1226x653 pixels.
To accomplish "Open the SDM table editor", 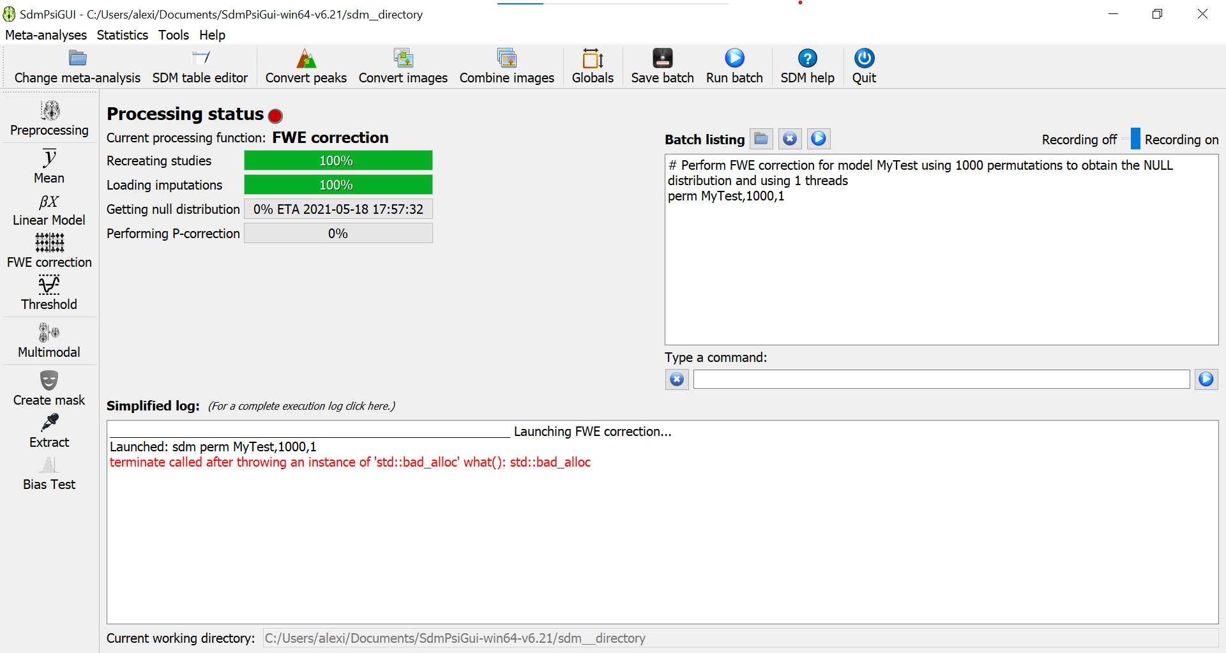I will [x=200, y=66].
